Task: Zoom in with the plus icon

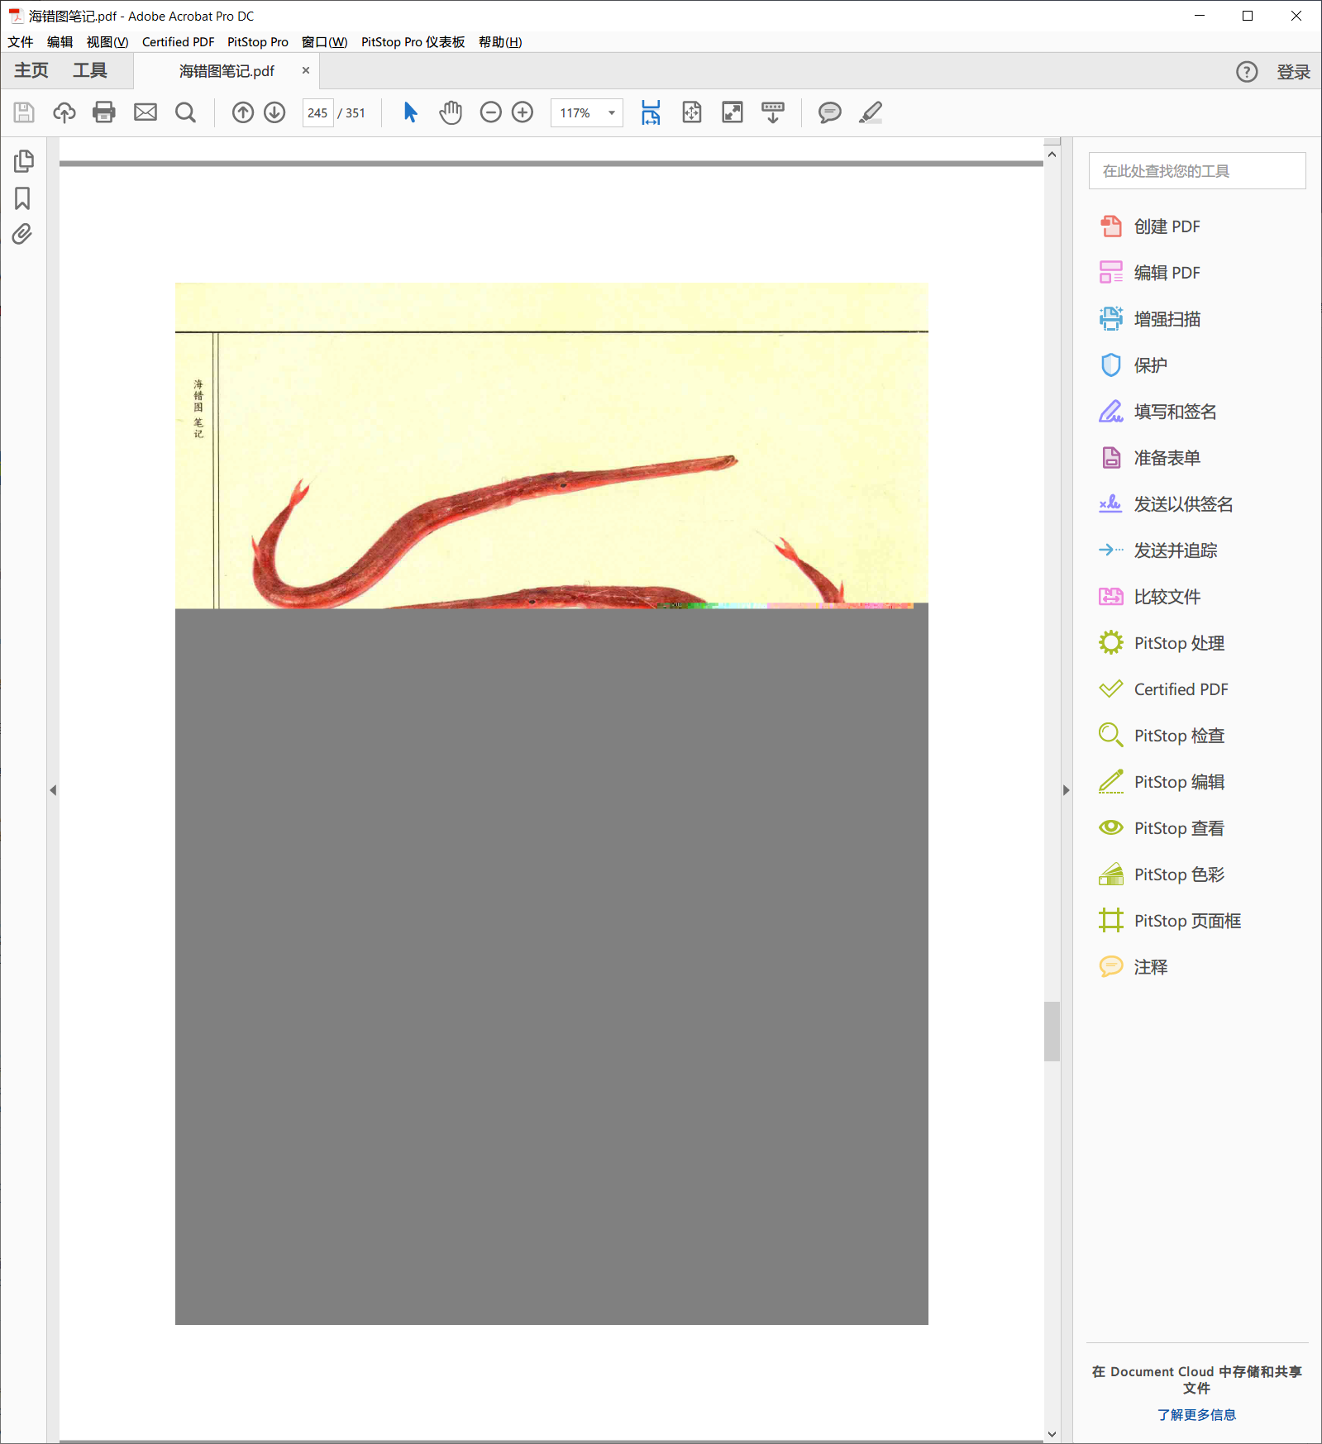Action: [x=523, y=112]
